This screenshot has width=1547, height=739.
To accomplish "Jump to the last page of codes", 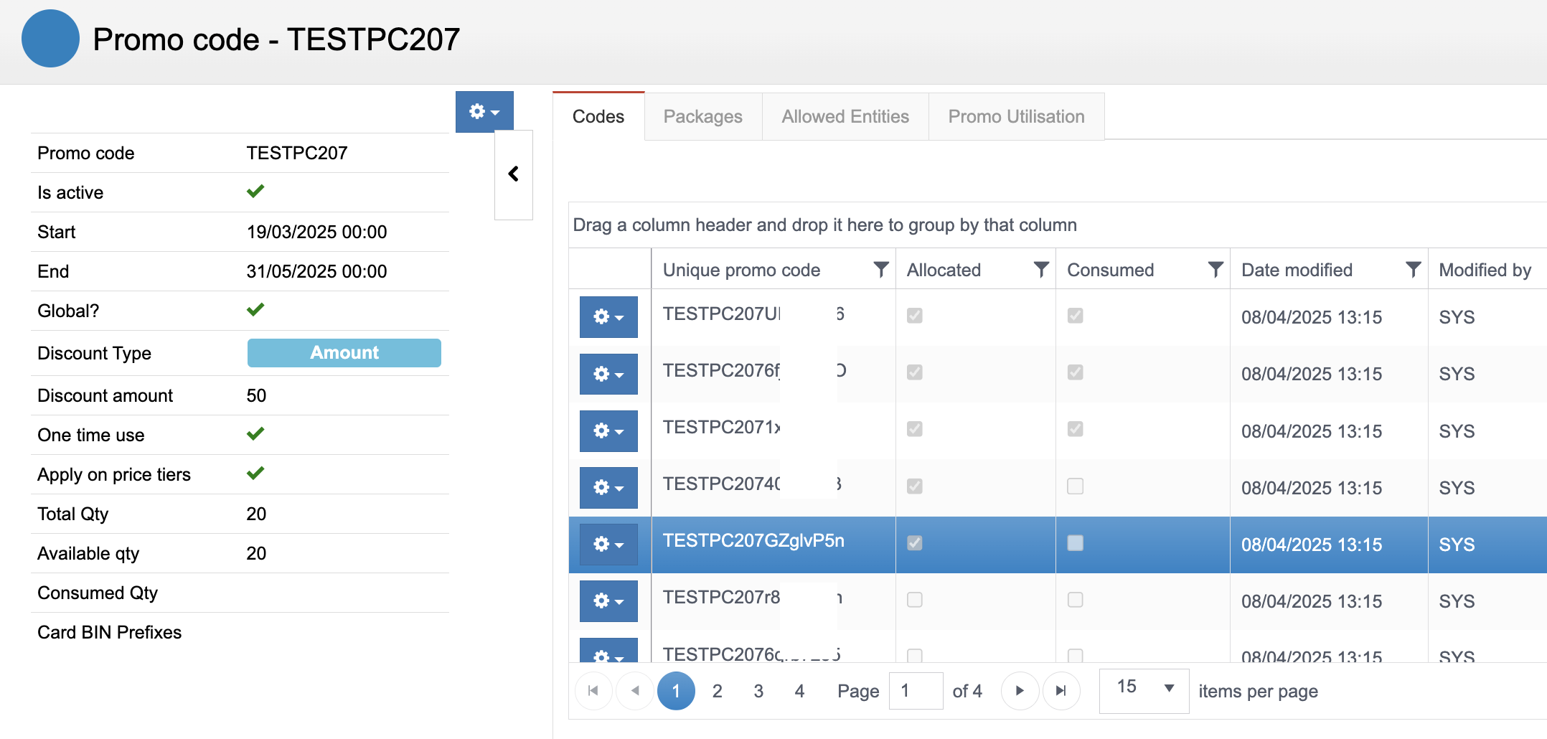I will click(x=1061, y=691).
